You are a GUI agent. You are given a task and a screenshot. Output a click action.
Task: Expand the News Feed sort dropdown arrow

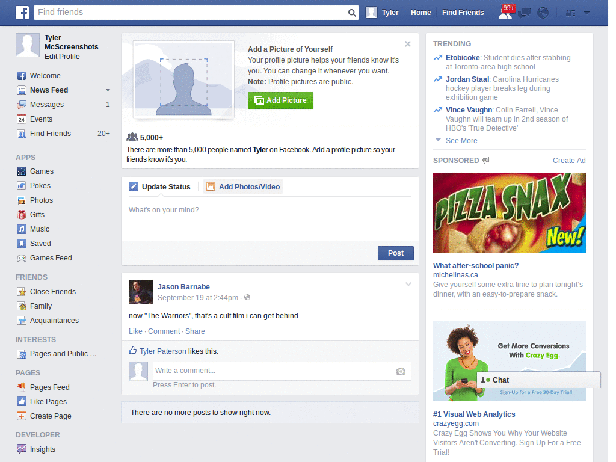click(108, 90)
